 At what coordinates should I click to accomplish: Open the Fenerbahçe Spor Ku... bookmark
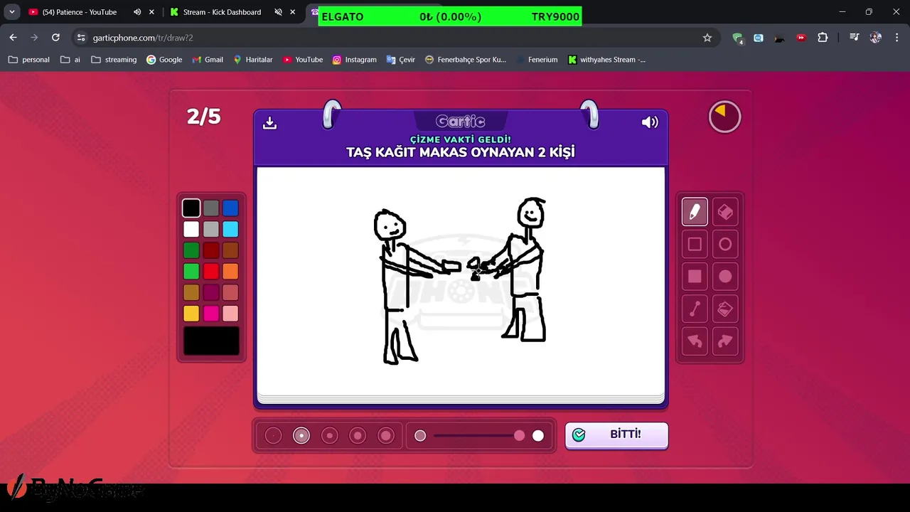[466, 60]
